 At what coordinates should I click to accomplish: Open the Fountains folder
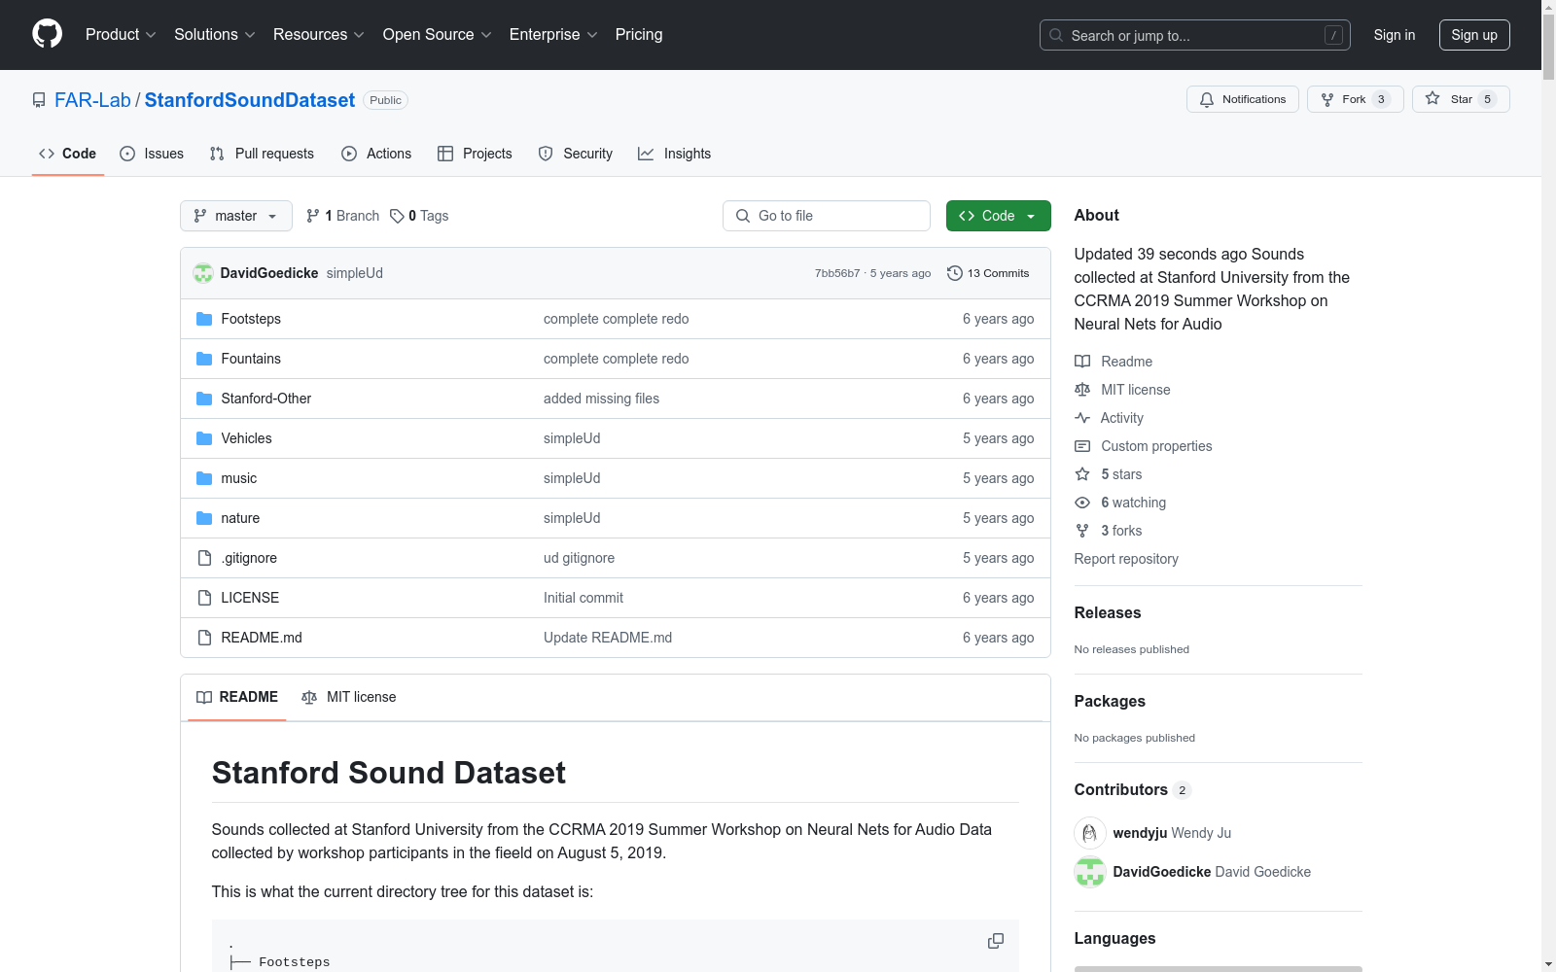click(x=251, y=359)
